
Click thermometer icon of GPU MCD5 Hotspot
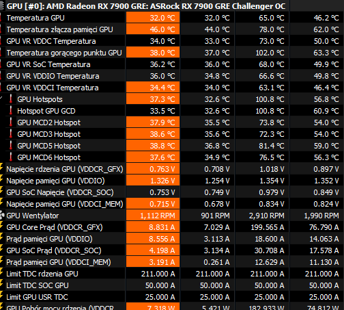pyautogui.click(x=10, y=146)
